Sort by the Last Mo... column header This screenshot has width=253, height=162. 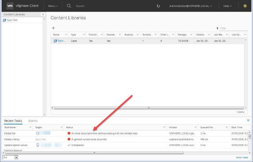click(219, 35)
